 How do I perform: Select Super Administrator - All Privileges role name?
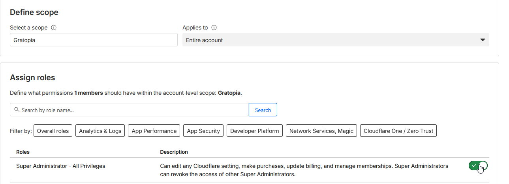(x=61, y=166)
